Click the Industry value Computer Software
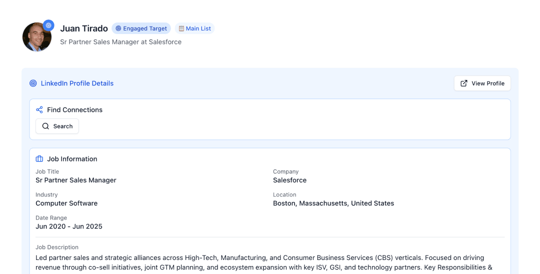 point(66,203)
